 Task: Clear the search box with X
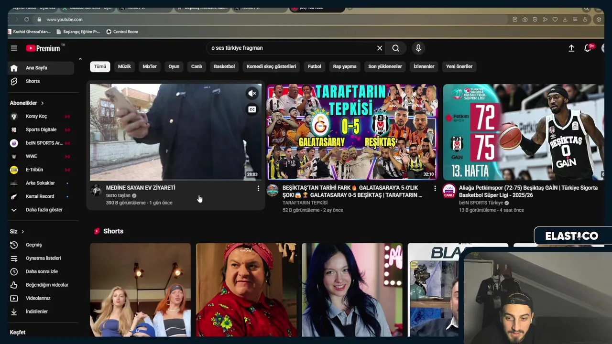coord(380,48)
